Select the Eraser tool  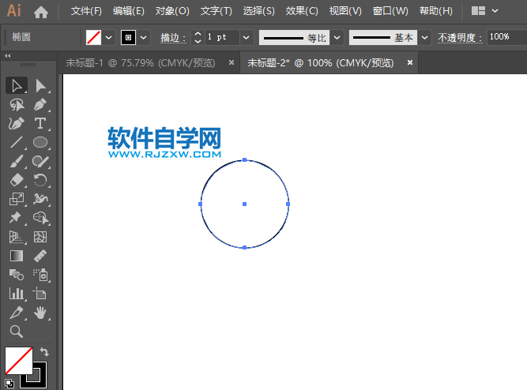click(16, 180)
